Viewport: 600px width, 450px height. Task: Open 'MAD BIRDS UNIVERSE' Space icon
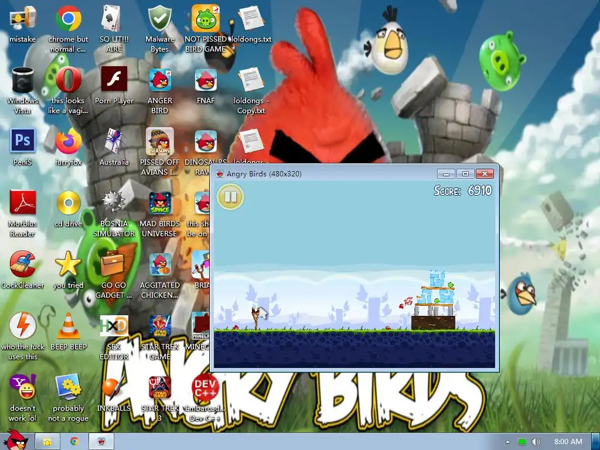(x=159, y=202)
